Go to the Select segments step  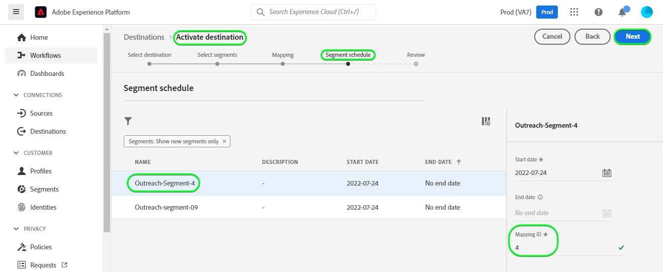pos(217,55)
